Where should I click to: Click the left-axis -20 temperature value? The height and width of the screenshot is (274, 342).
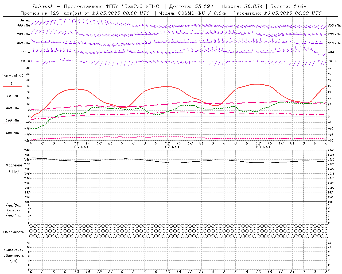pyautogui.click(x=28, y=140)
